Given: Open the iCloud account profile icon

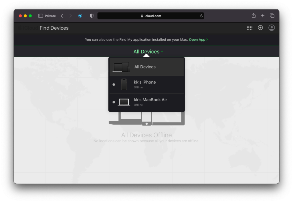Looking at the screenshot, I should click(272, 28).
